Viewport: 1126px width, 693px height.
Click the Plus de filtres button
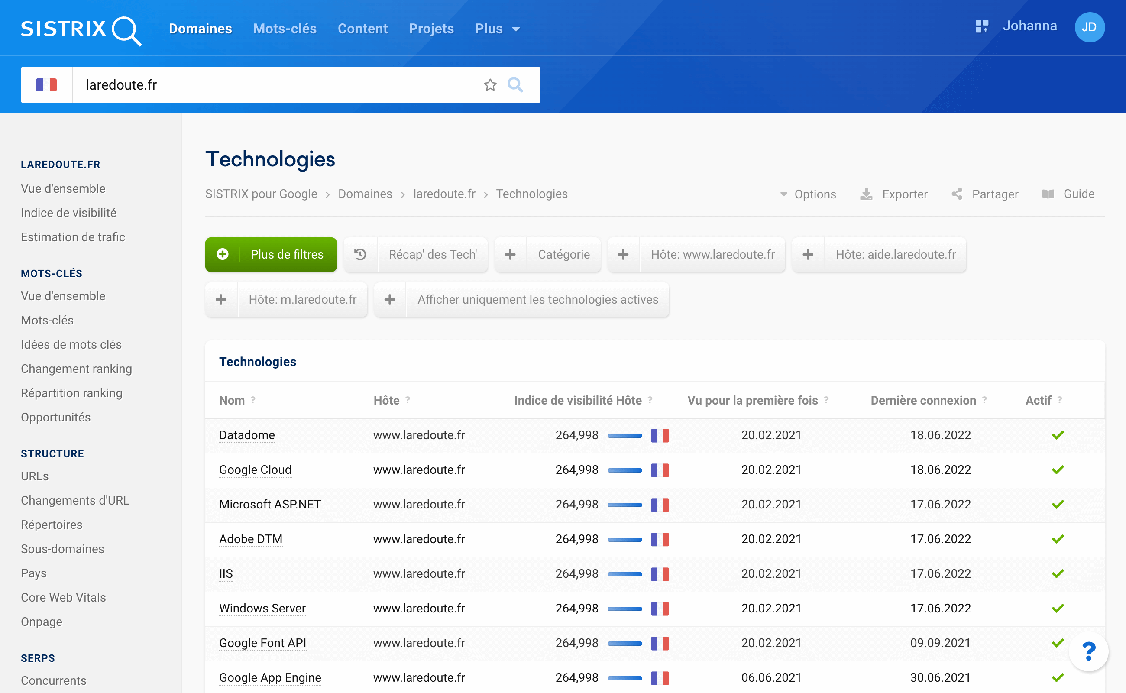pos(271,254)
